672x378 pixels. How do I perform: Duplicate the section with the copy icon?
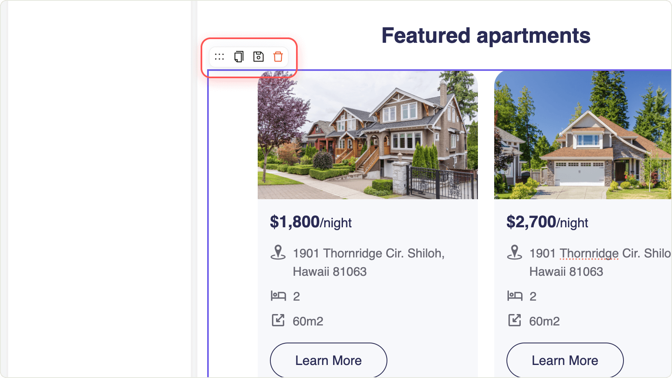pos(239,57)
